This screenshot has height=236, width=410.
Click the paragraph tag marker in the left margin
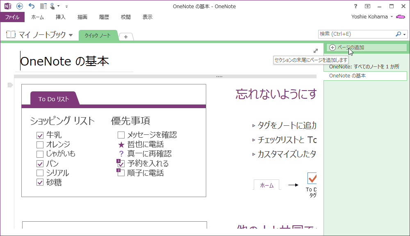tap(10, 85)
